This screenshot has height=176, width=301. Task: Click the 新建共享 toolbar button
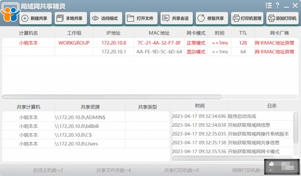[35, 18]
